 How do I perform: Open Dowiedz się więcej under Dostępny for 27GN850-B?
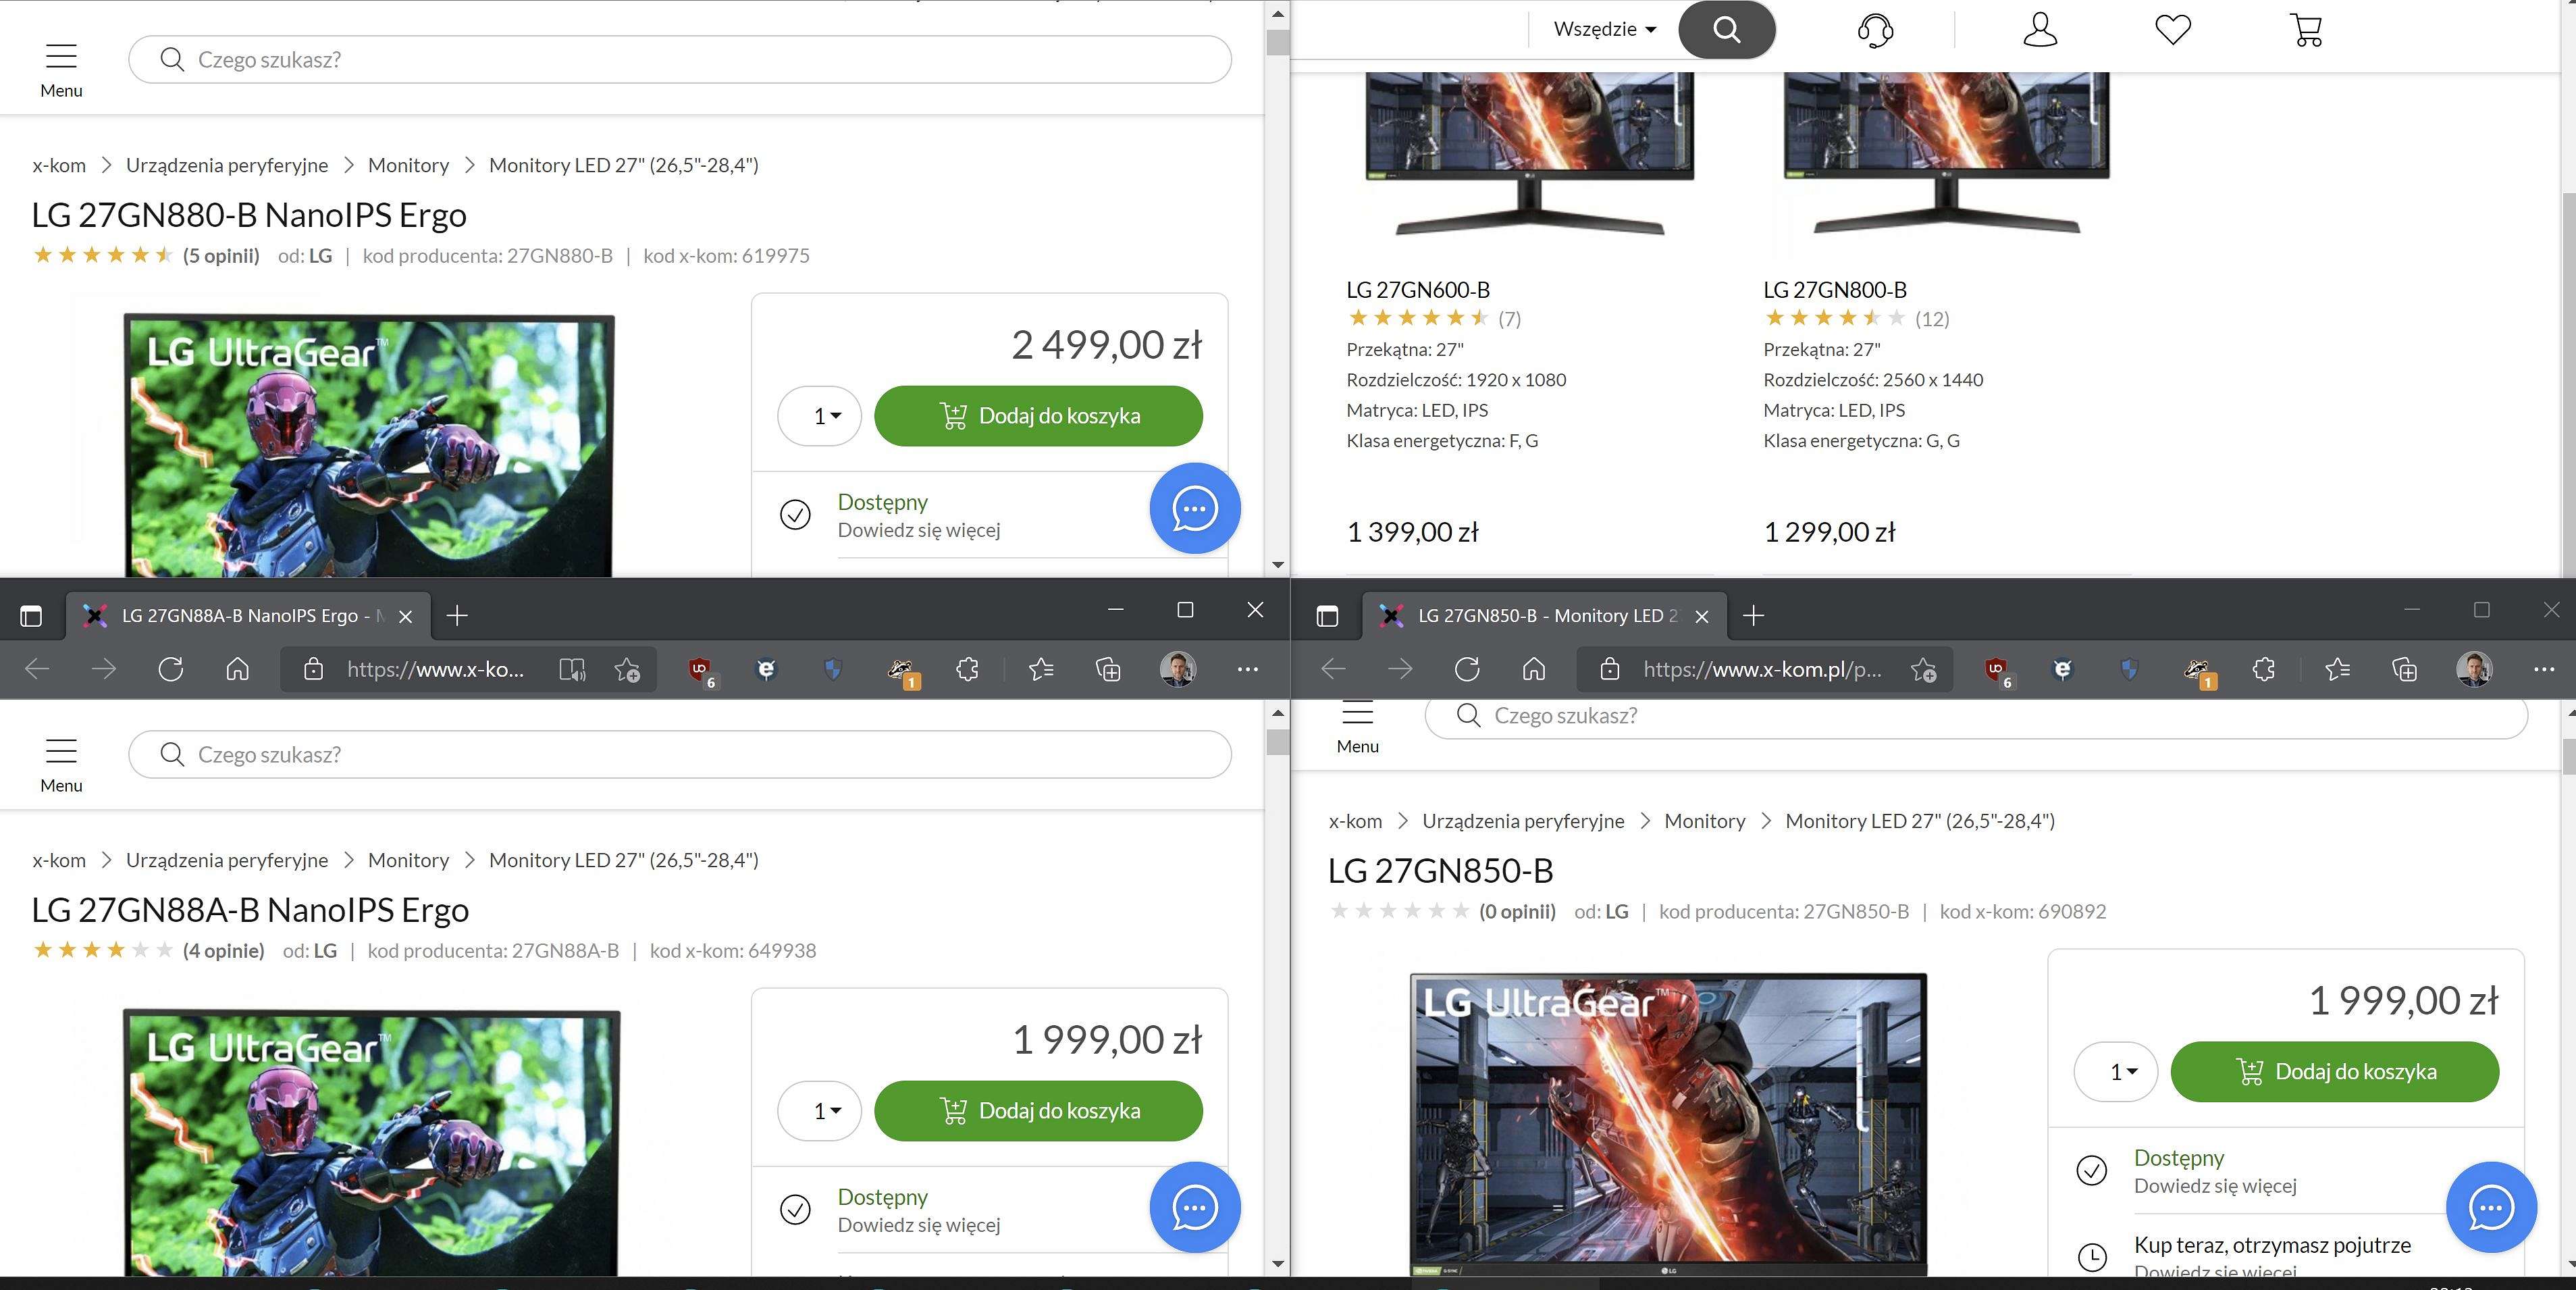2215,1186
